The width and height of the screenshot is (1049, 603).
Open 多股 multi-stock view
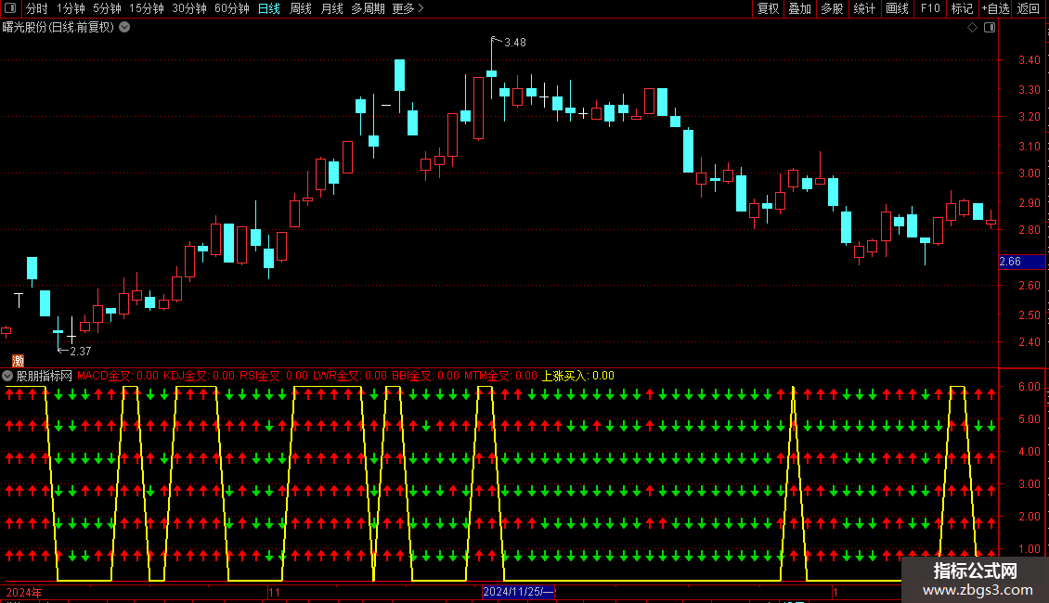[x=832, y=8]
